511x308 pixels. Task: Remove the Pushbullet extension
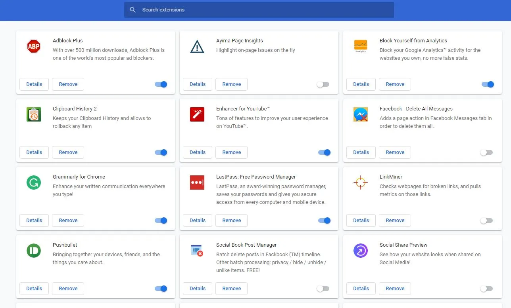(68, 289)
